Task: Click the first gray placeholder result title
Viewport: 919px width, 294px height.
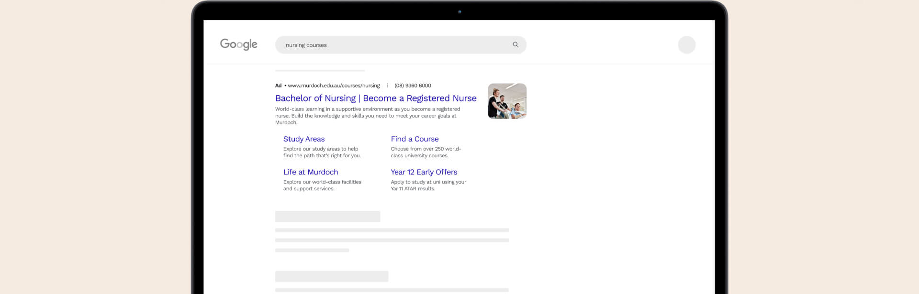Action: tap(327, 217)
